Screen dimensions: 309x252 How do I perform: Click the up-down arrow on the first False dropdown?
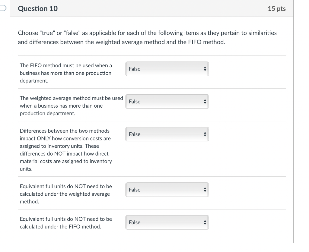pos(205,69)
